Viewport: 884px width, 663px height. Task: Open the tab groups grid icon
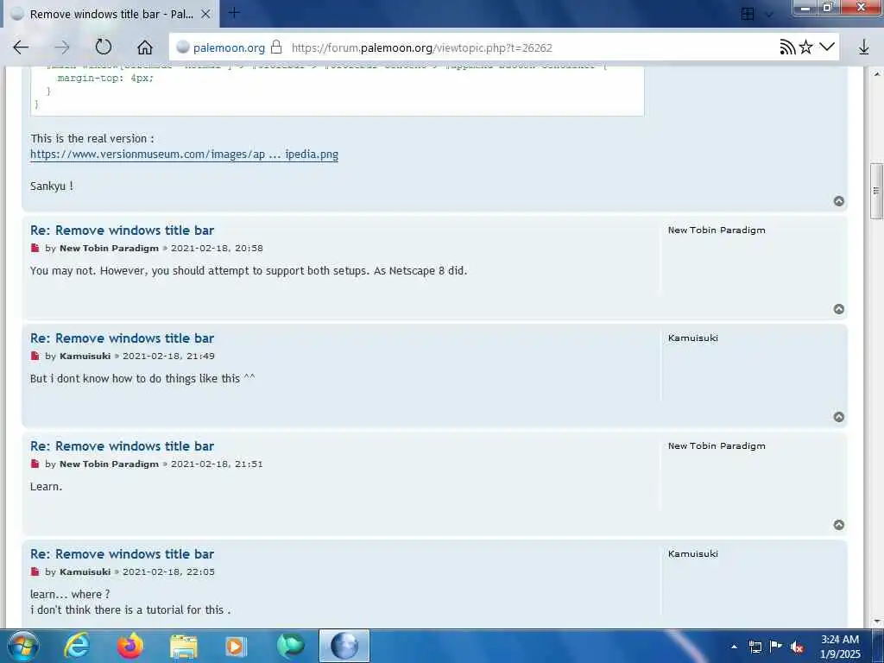click(x=748, y=14)
